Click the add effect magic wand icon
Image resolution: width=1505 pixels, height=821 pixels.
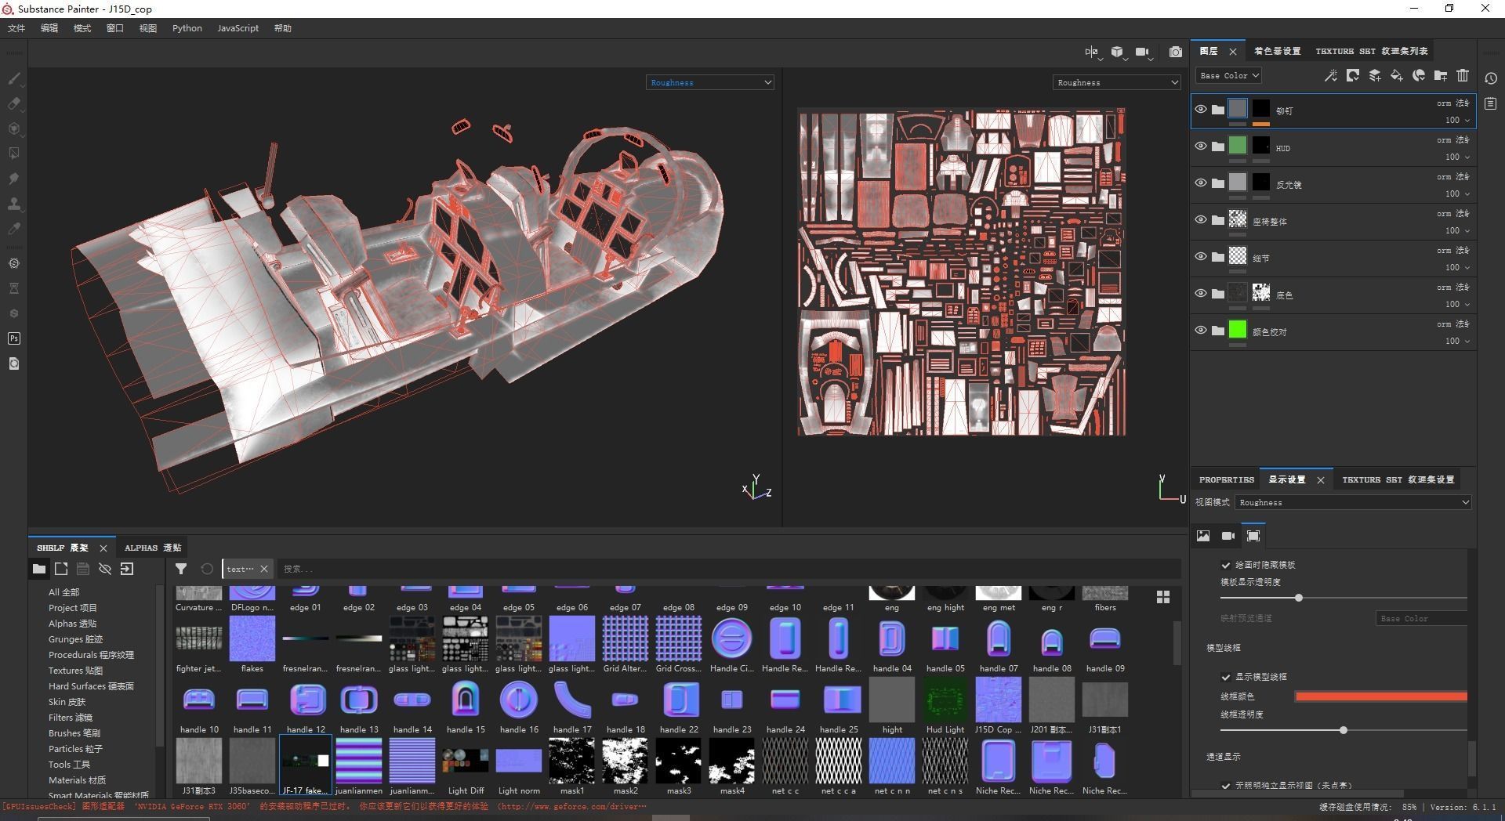point(1330,75)
